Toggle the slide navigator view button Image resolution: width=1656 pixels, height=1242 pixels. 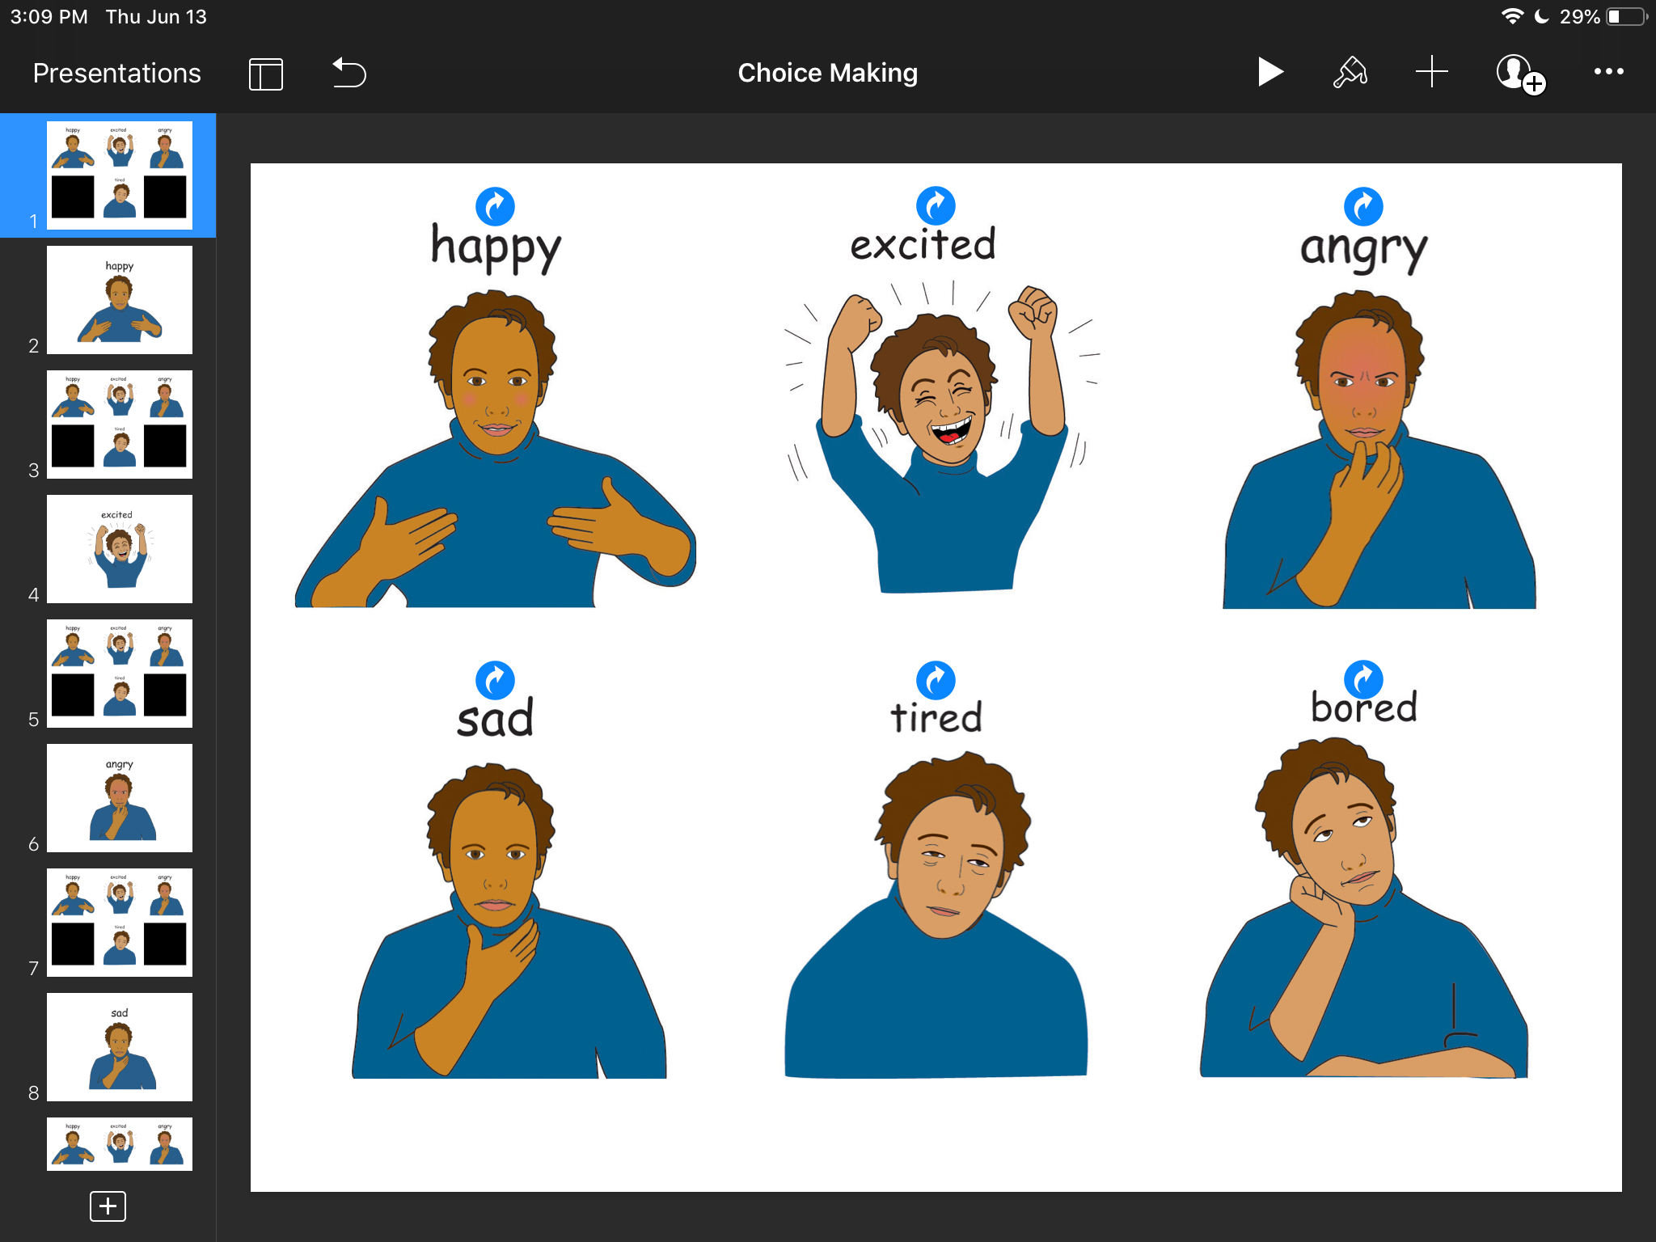(265, 74)
